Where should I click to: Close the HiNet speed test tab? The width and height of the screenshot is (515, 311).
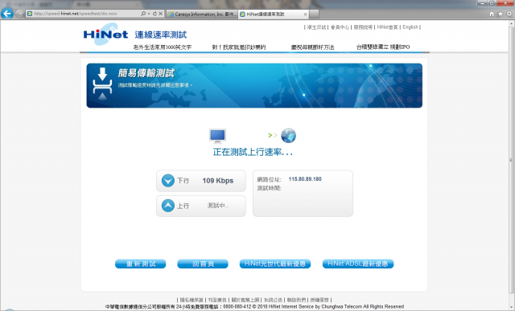pos(306,14)
